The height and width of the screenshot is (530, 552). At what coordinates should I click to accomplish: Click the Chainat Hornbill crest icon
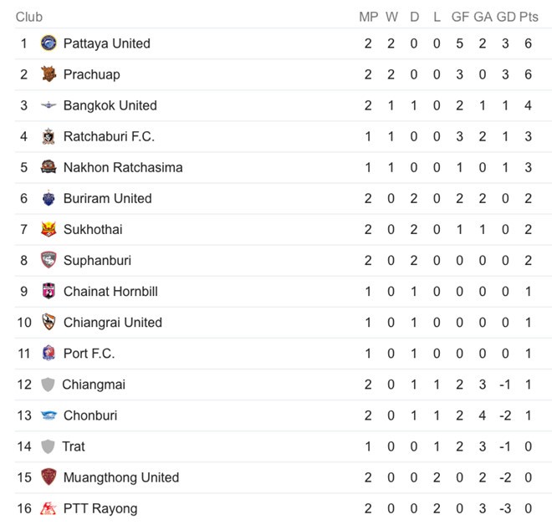coord(49,291)
